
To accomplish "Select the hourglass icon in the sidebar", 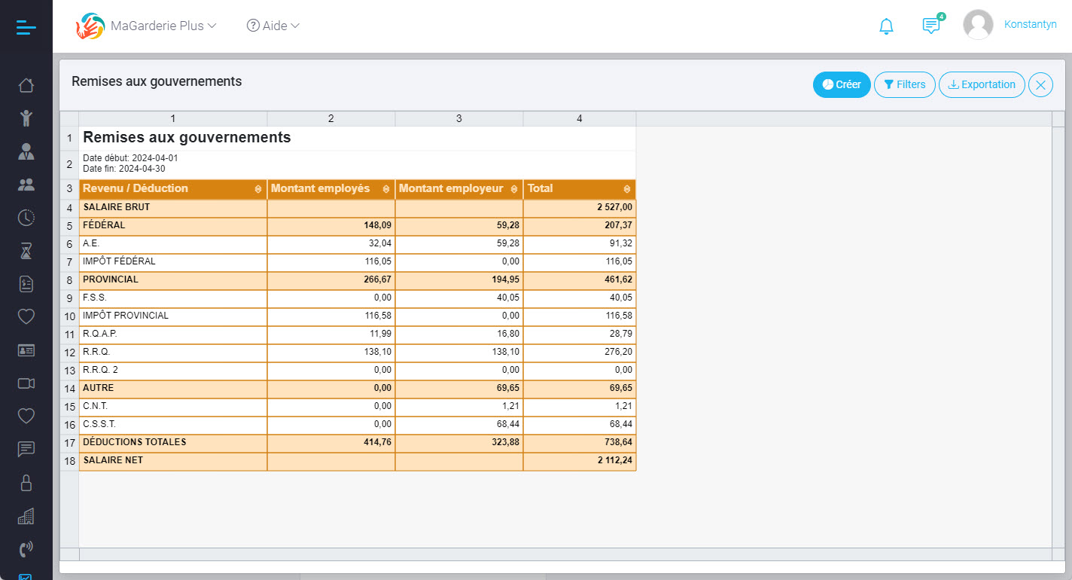I will point(26,250).
